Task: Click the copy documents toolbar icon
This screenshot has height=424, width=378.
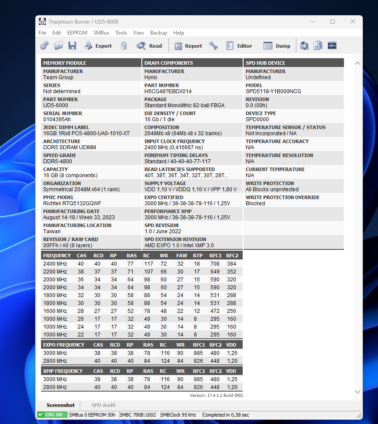Action: coord(318,46)
